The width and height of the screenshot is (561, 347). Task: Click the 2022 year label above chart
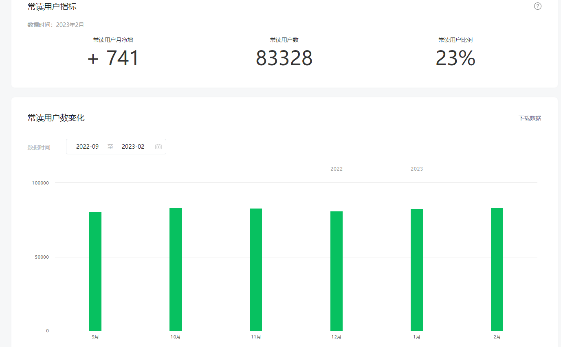[337, 169]
